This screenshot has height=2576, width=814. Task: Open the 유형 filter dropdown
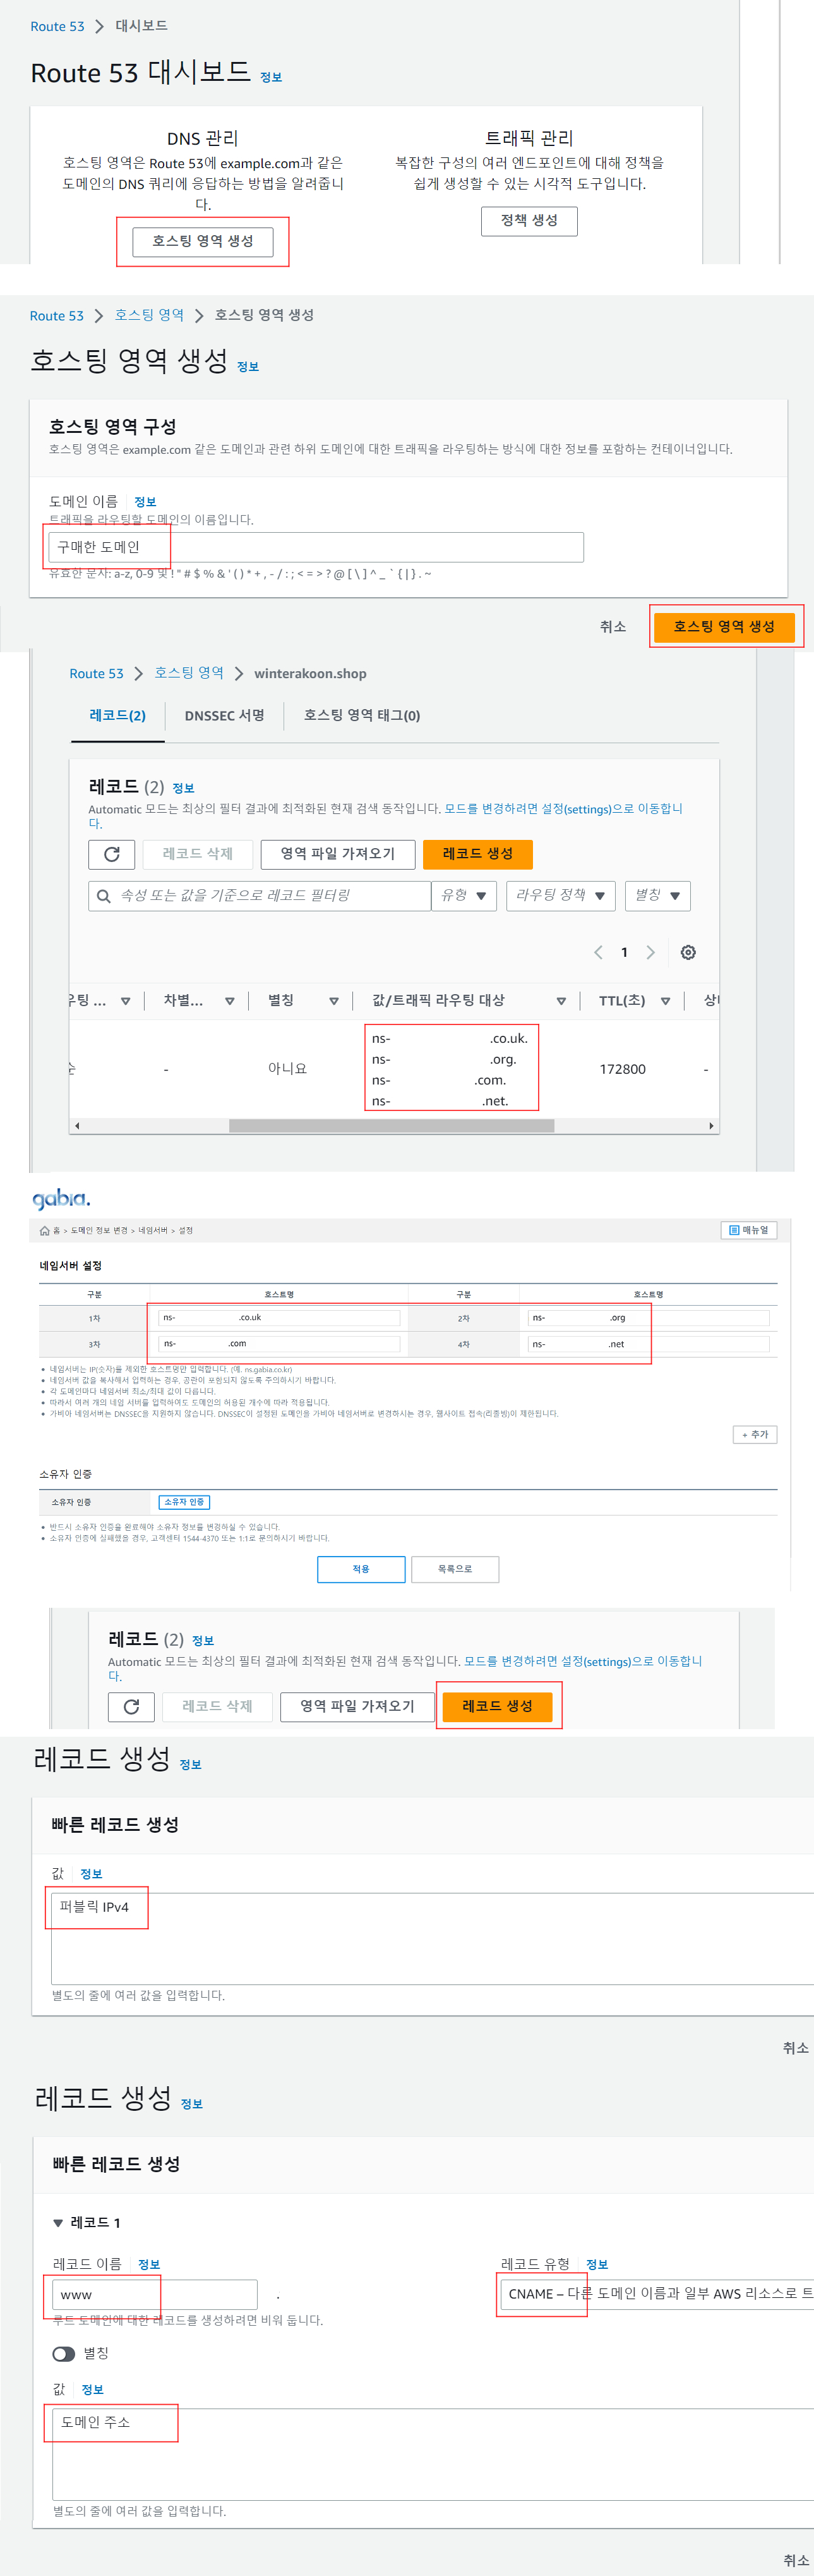[x=464, y=896]
